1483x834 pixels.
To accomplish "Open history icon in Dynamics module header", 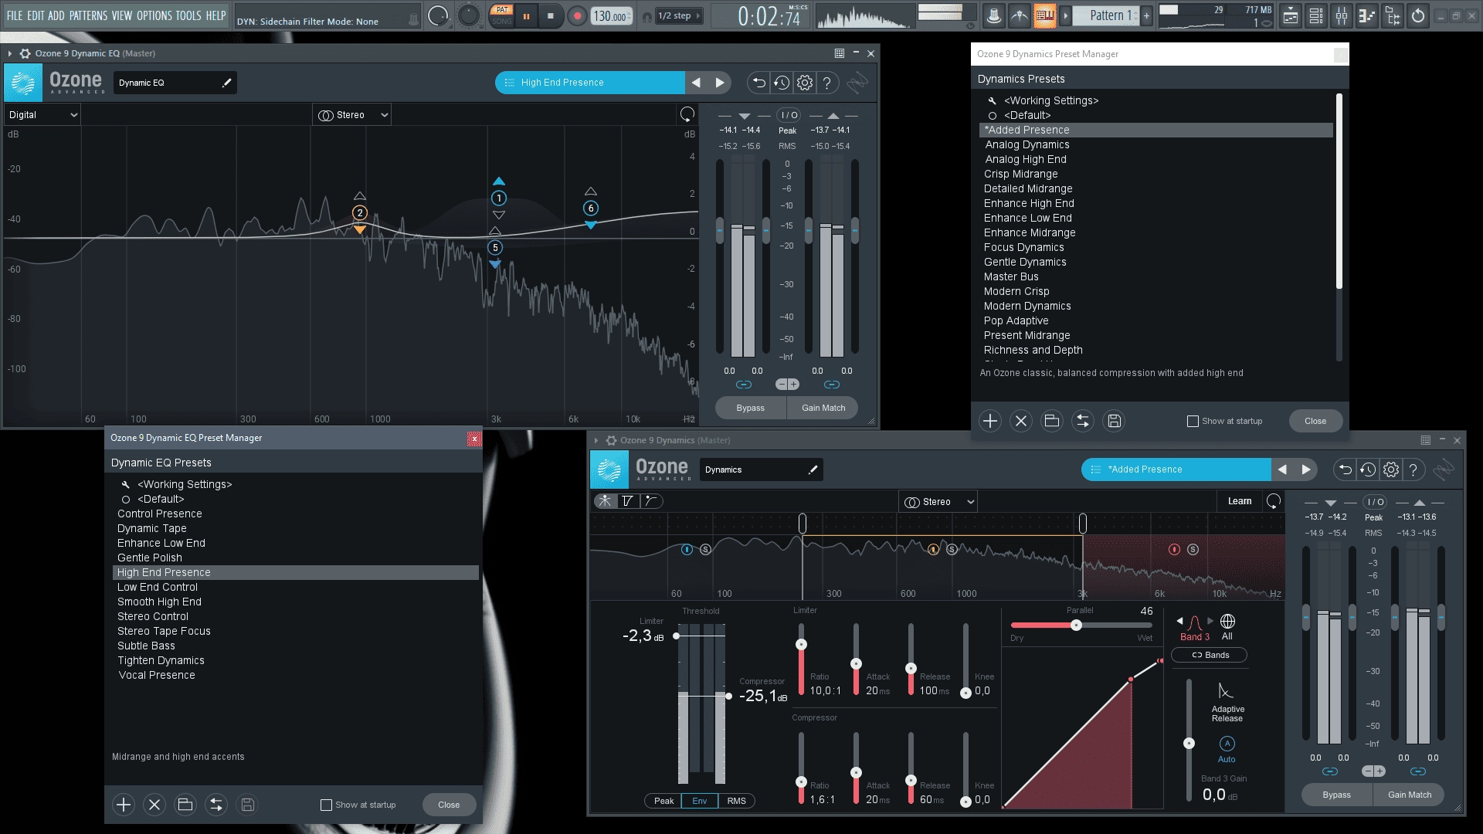I will coord(1368,470).
